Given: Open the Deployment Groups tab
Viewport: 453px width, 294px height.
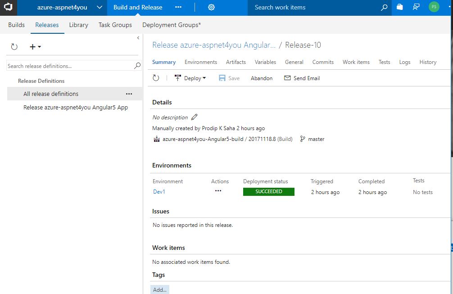Looking at the screenshot, I should pyautogui.click(x=171, y=25).
